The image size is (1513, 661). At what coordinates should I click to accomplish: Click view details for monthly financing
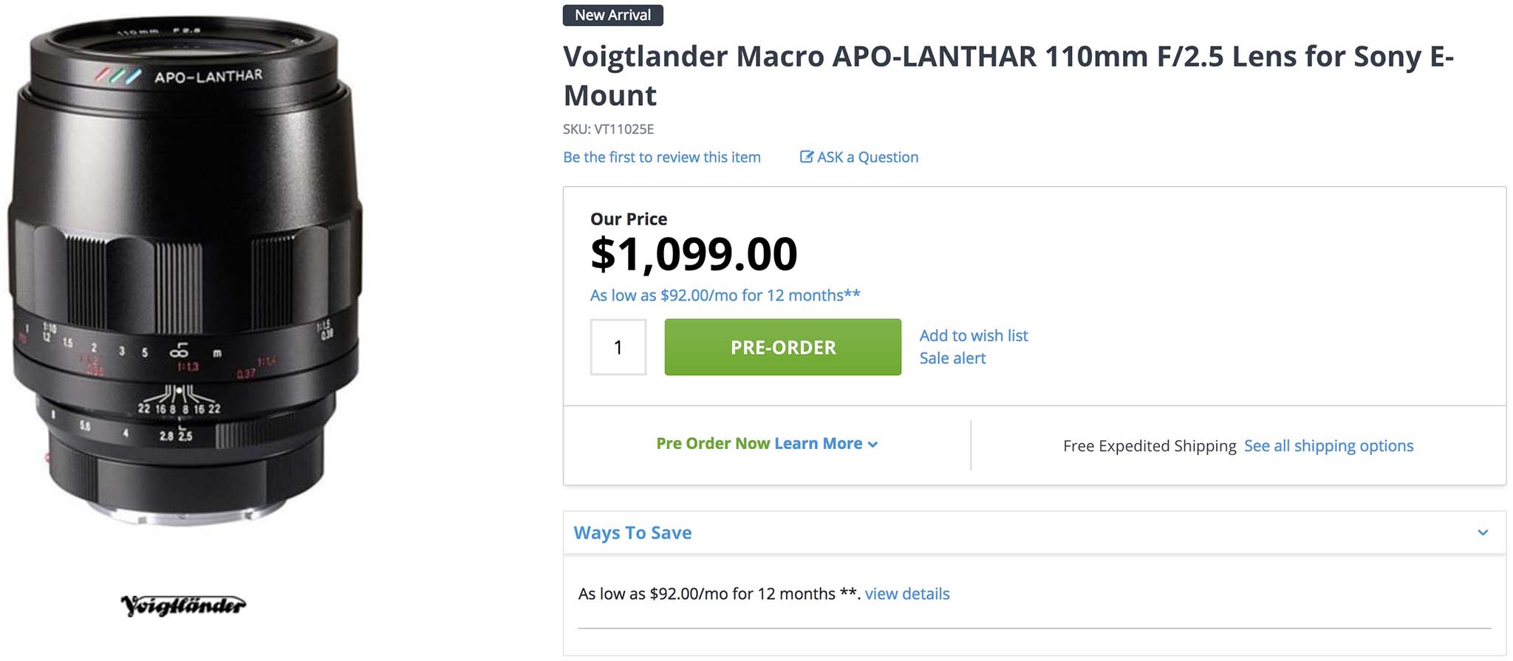(x=906, y=594)
